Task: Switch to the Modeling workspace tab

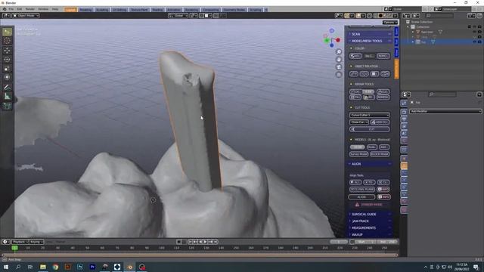Action: (x=85, y=10)
